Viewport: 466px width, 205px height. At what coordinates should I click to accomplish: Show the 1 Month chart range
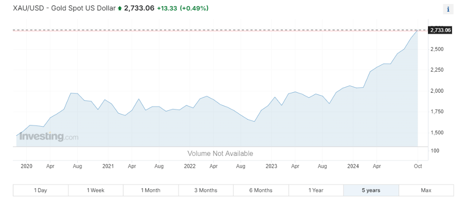pos(151,190)
